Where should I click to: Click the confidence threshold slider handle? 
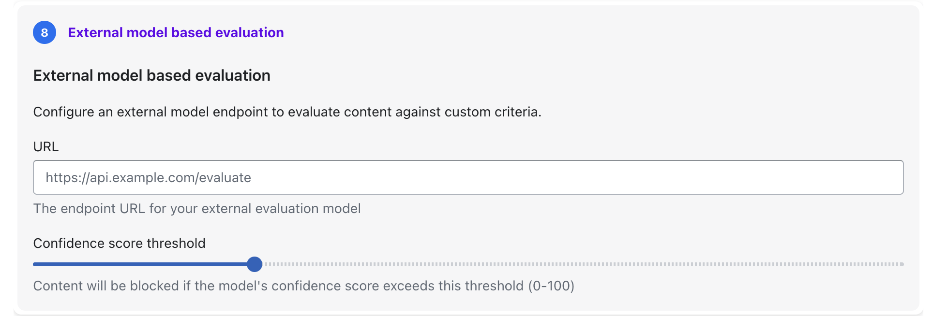click(255, 264)
